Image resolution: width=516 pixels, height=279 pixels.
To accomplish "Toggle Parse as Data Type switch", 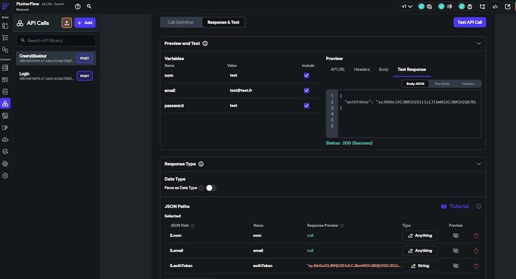I will (x=211, y=188).
